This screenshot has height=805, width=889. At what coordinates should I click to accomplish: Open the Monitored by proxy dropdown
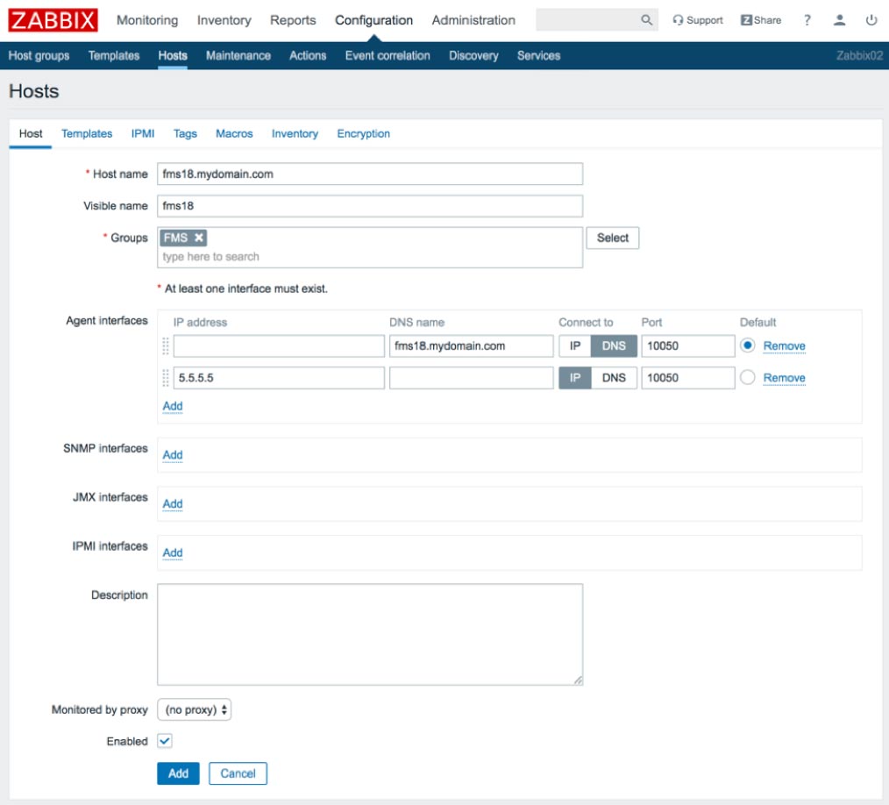coord(194,709)
